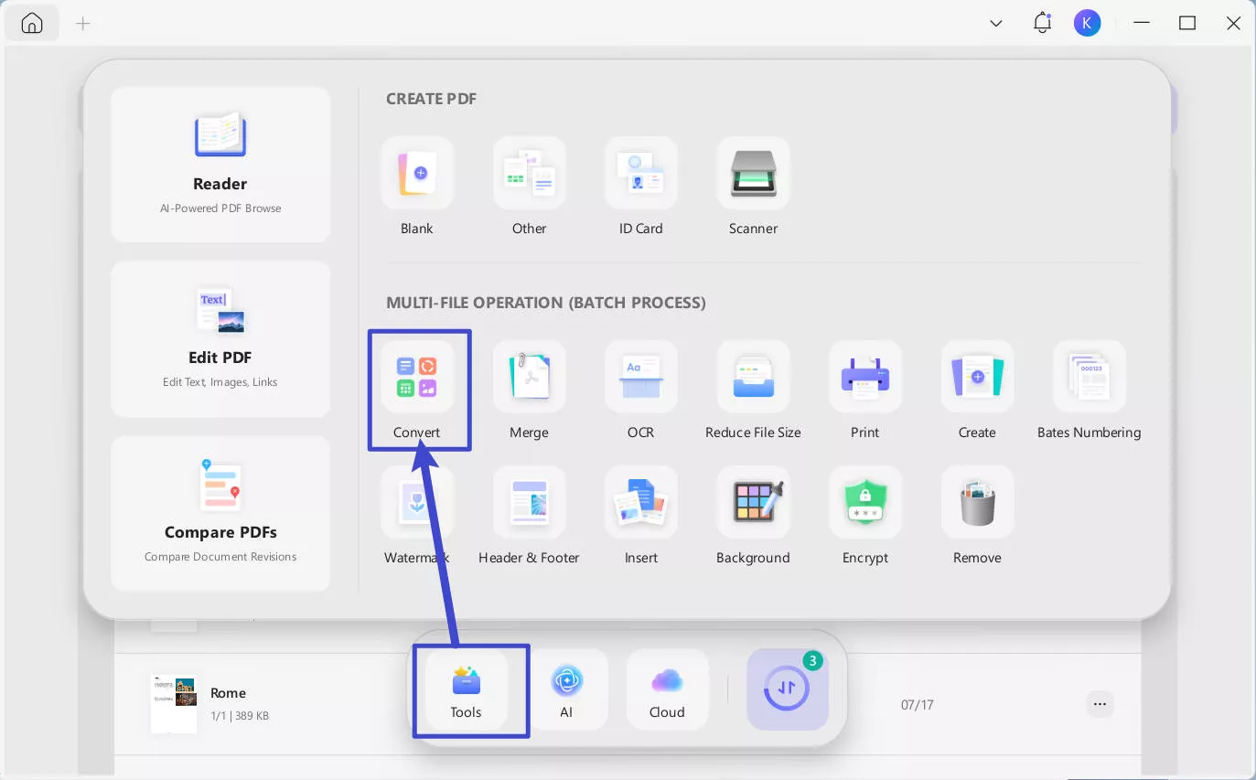This screenshot has height=780, width=1256.
Task: Create PDF from ID Card
Action: pyautogui.click(x=640, y=173)
